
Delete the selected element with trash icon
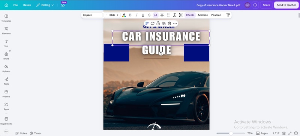pos(169,24)
